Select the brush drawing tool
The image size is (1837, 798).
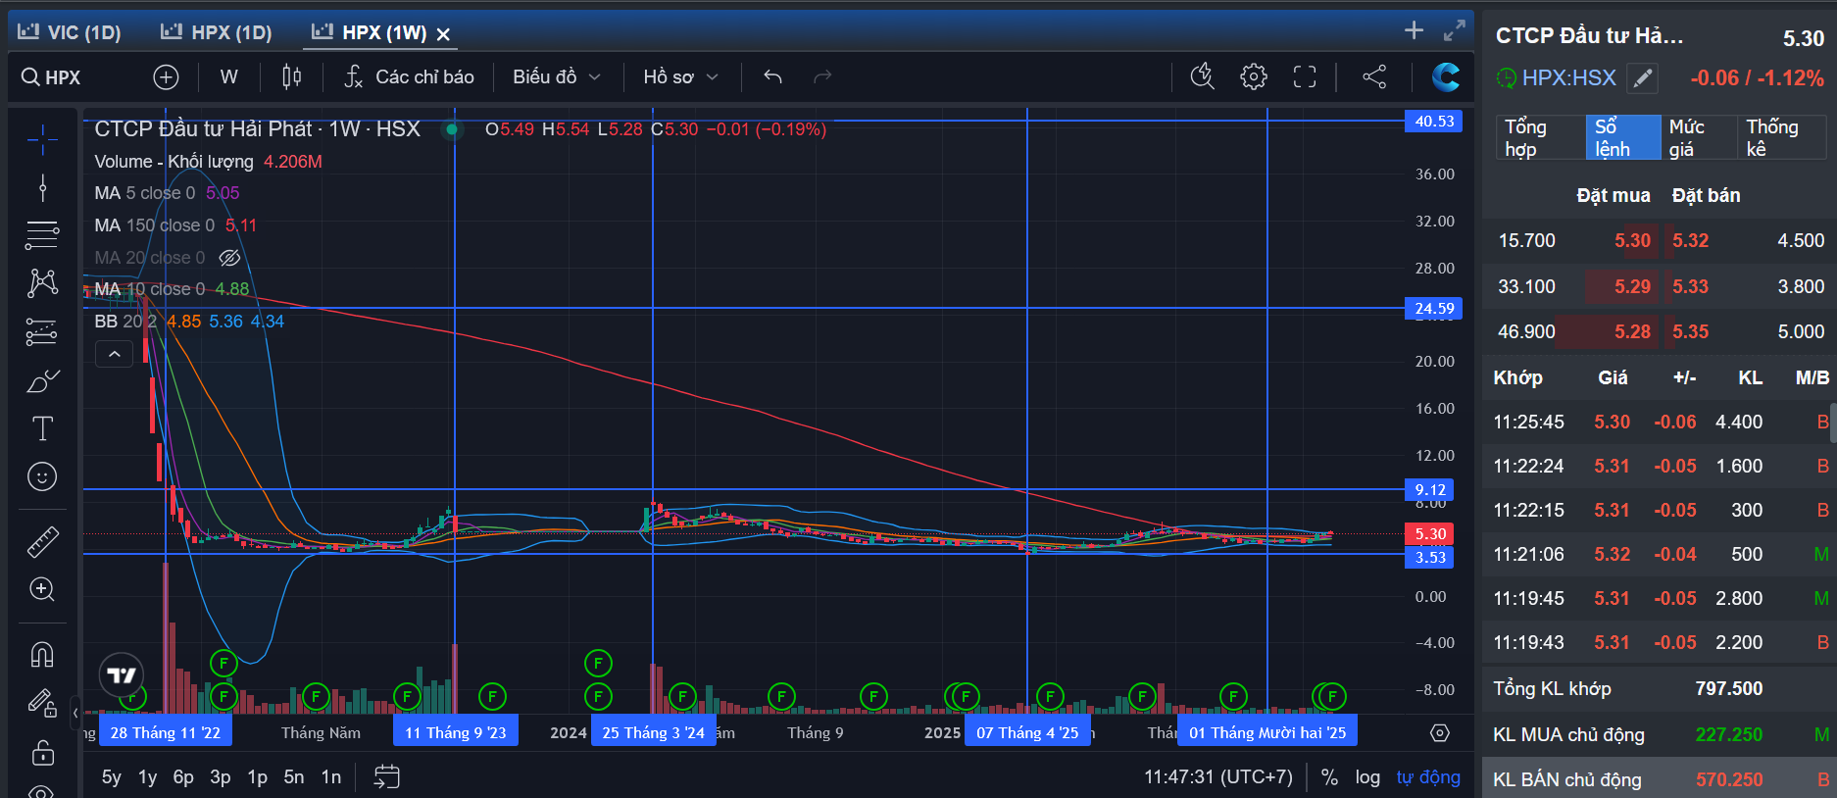tap(42, 380)
